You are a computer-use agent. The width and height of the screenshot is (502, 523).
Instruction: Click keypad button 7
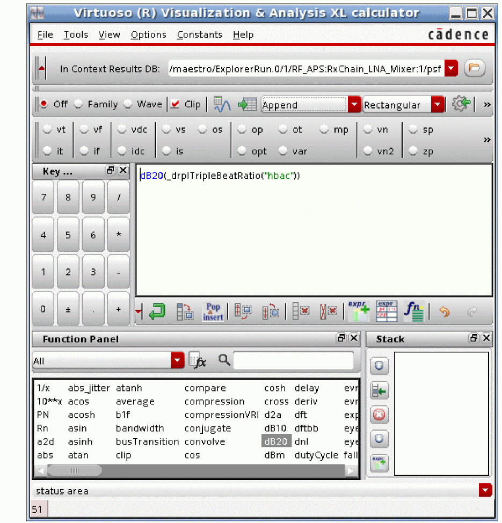tap(43, 197)
